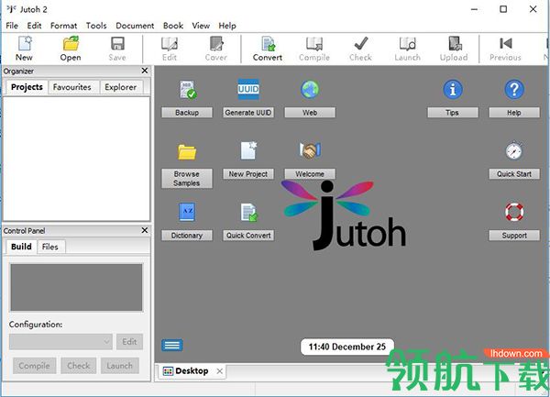Click the Compile toolbar icon
This screenshot has width=550, height=397.
coord(314,44)
